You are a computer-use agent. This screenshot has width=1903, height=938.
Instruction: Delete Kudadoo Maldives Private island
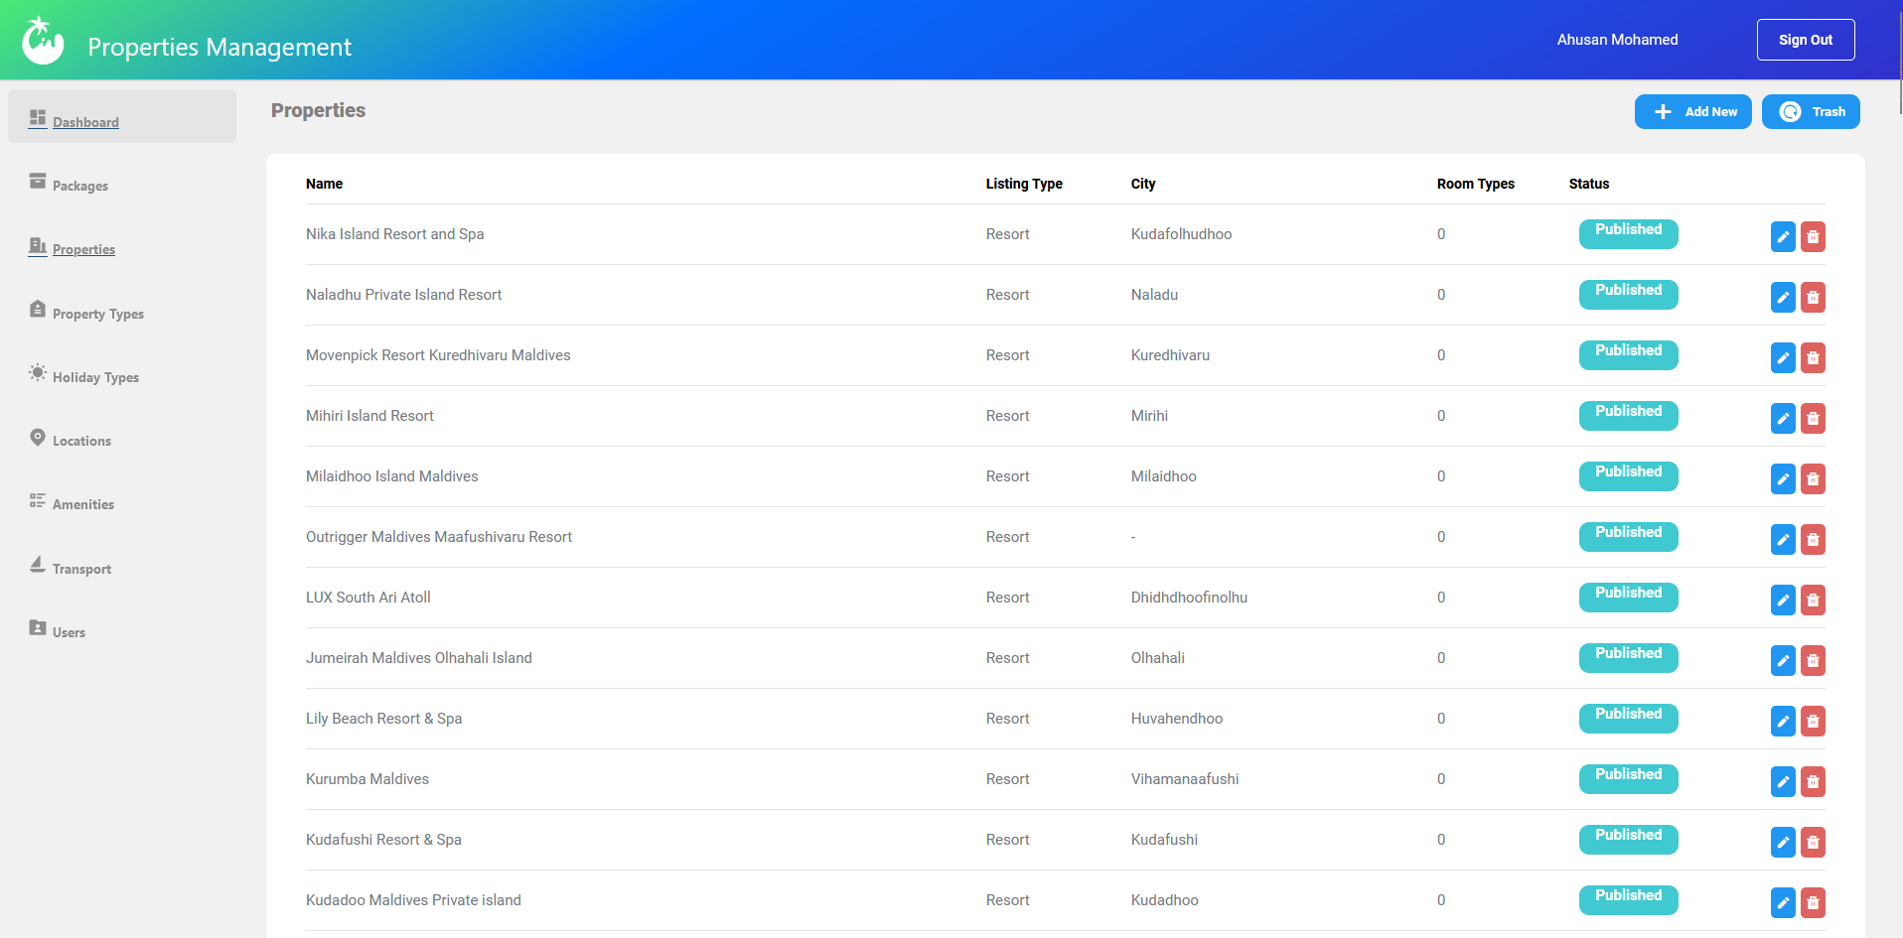[1813, 902]
